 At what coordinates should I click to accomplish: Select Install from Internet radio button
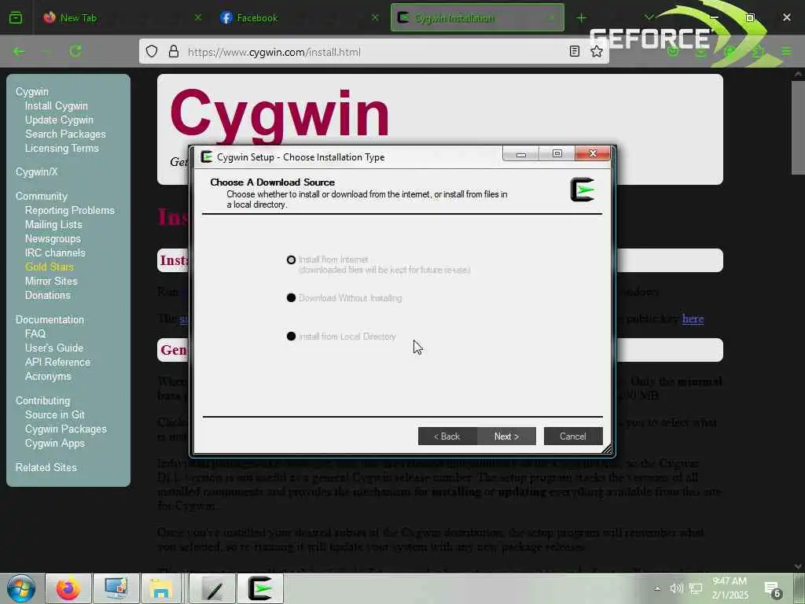[x=291, y=260]
